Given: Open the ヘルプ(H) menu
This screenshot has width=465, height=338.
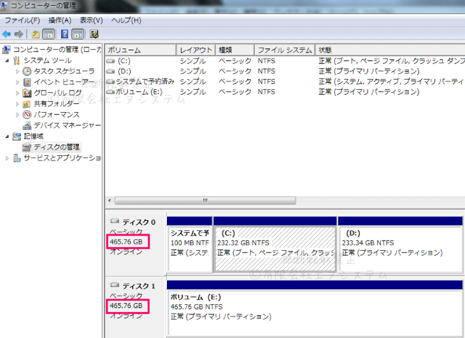Looking at the screenshot, I should tap(126, 20).
